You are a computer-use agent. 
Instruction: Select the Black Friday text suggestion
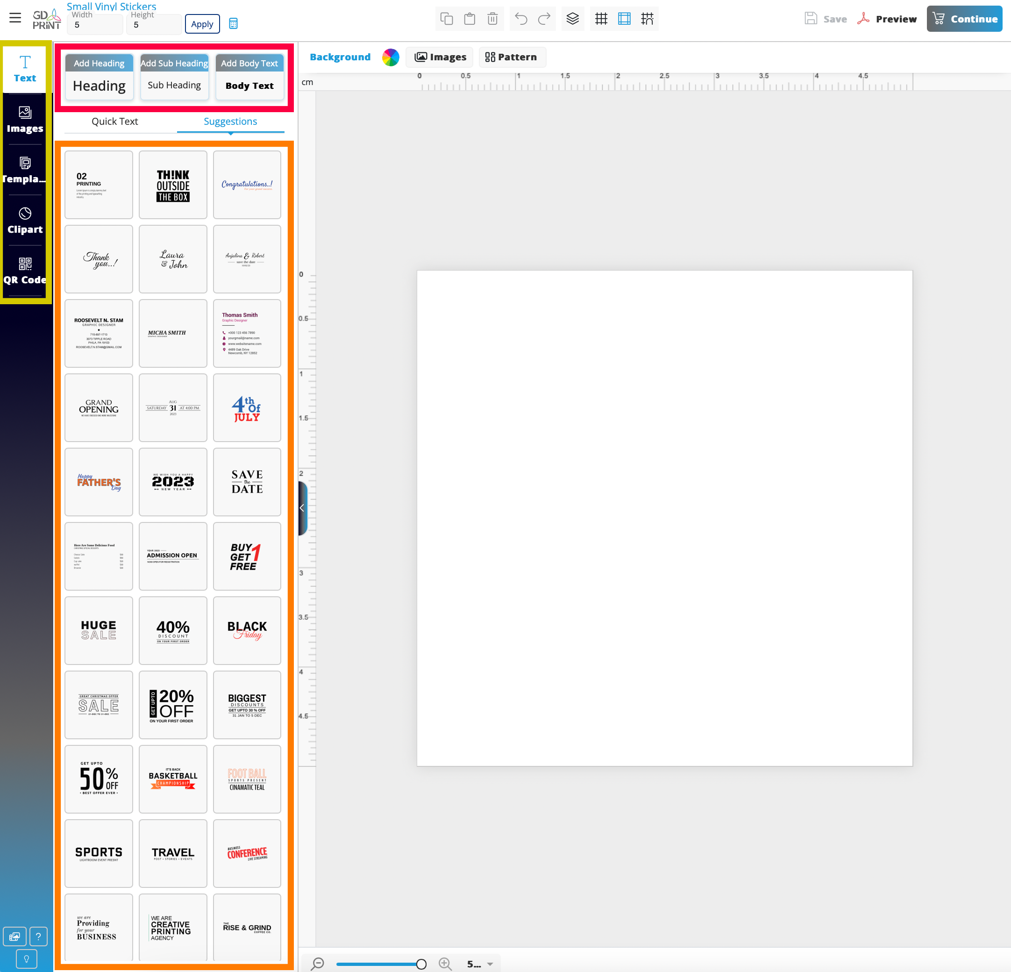[x=247, y=630]
